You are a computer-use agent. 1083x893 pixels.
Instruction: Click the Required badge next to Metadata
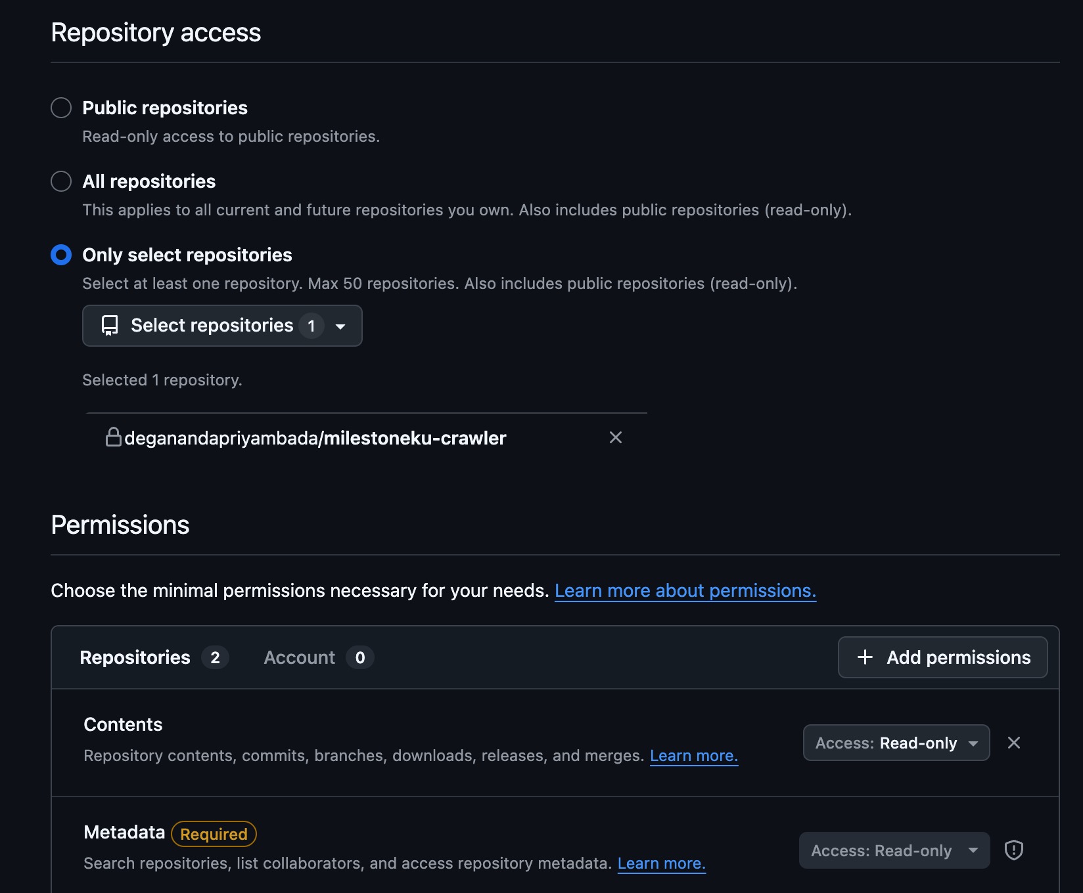pyautogui.click(x=214, y=834)
